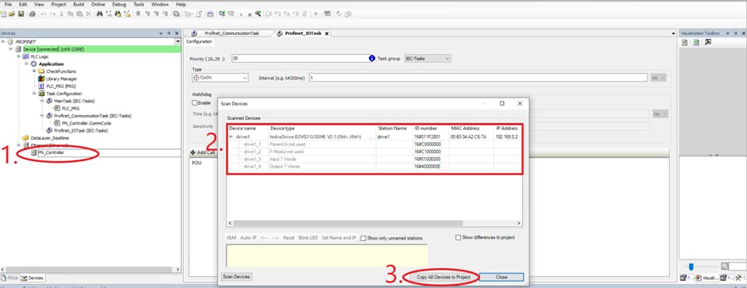Check Show differences to project
The height and width of the screenshot is (288, 747).
[x=459, y=237]
